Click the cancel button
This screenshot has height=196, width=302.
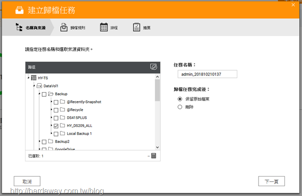(27, 181)
